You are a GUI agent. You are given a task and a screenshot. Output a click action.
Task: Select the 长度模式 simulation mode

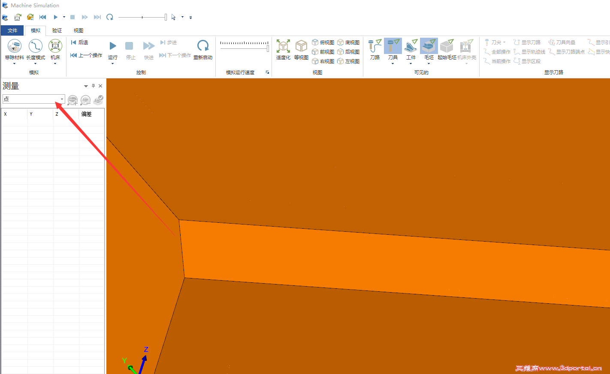pyautogui.click(x=35, y=49)
